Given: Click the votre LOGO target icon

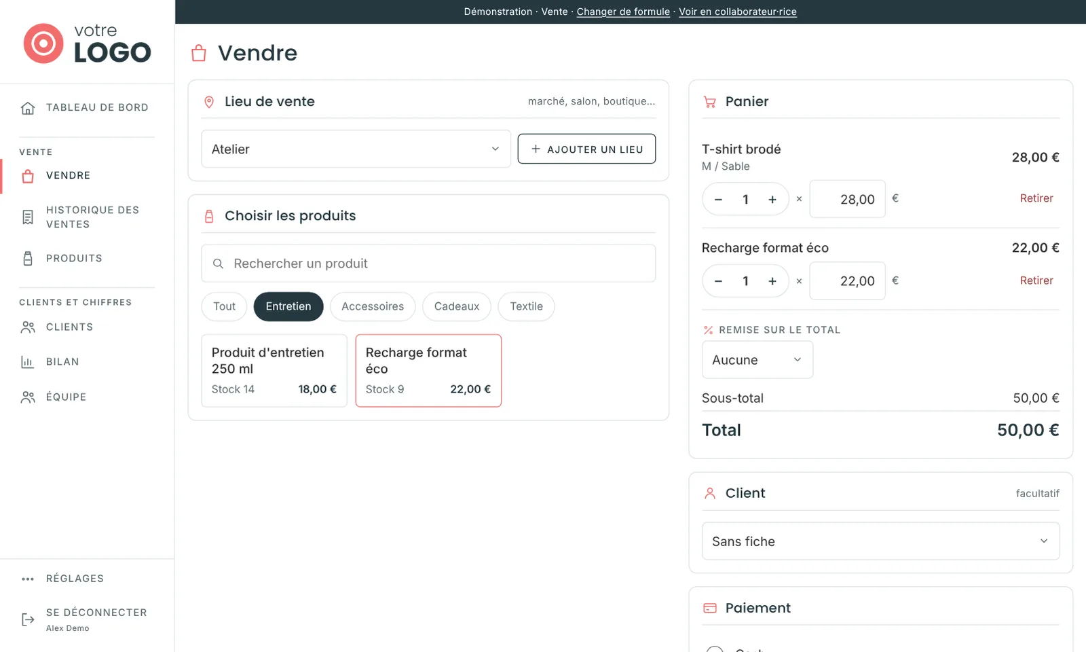Looking at the screenshot, I should point(43,43).
